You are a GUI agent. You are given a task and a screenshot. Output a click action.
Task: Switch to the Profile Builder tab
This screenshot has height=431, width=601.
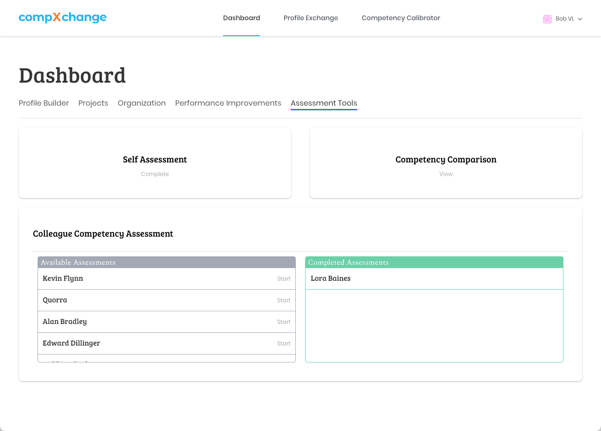44,103
